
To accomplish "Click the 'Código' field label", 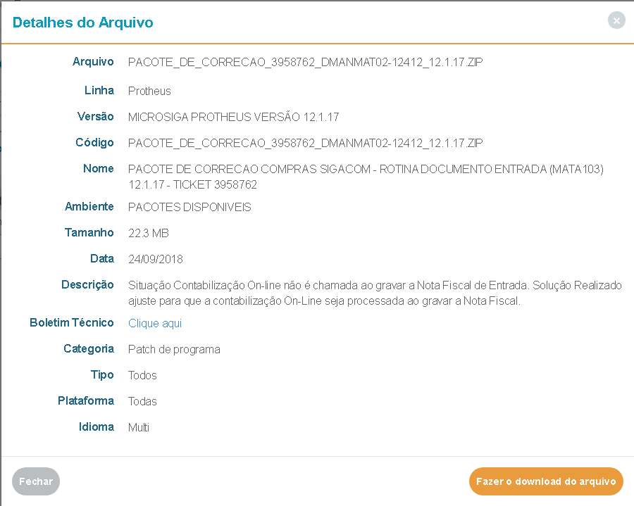I will point(94,143).
